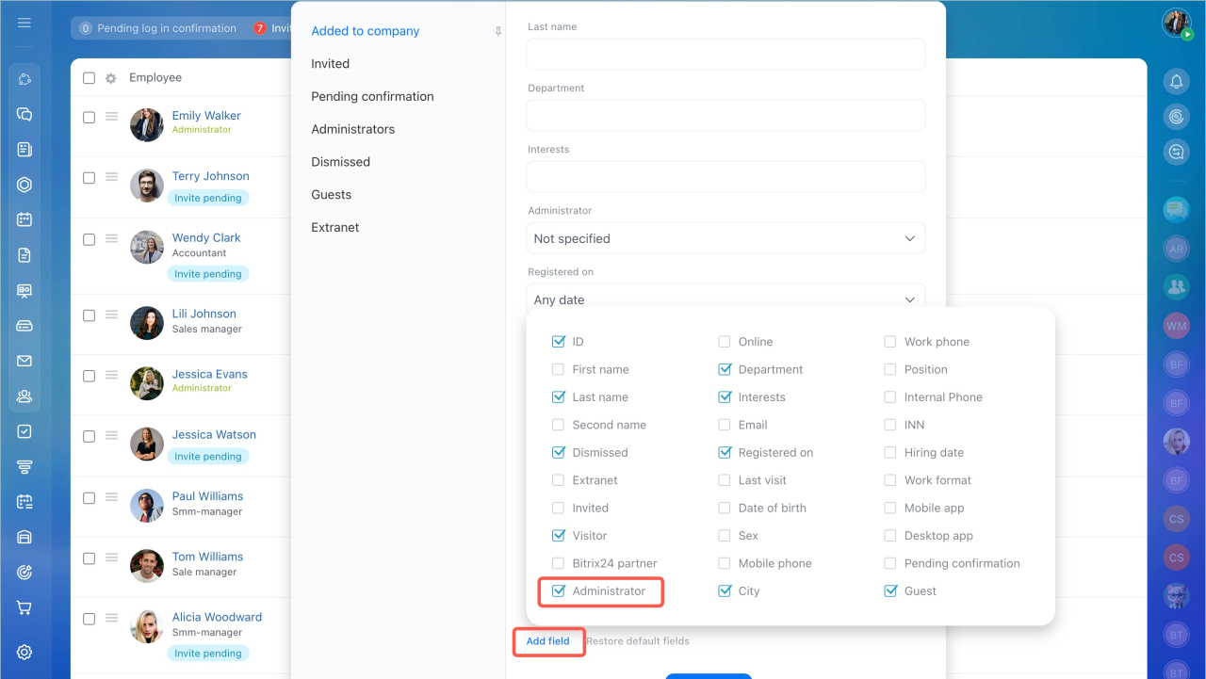The height and width of the screenshot is (679, 1206).
Task: Click the employee list settings gear icon
Action: [111, 78]
